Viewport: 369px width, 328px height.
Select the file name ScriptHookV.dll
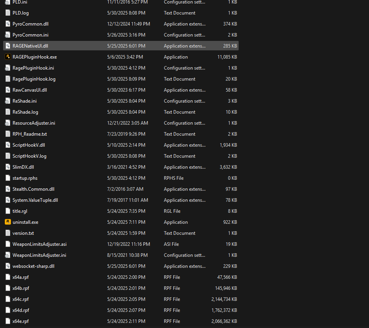pyautogui.click(x=29, y=145)
